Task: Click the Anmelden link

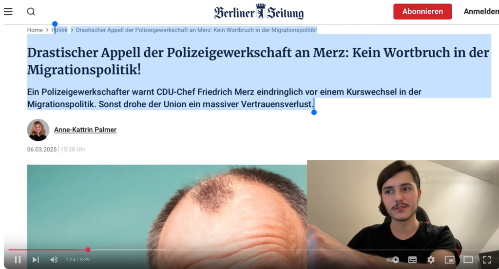Action: (x=481, y=12)
